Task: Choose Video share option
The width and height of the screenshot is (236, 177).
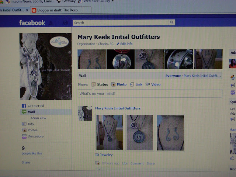Action: pos(156,84)
